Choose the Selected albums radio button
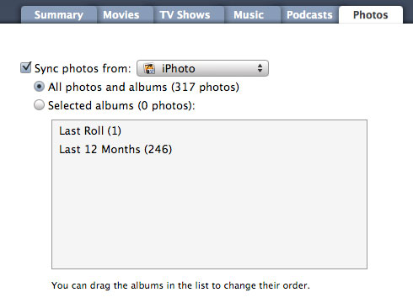 coord(39,105)
